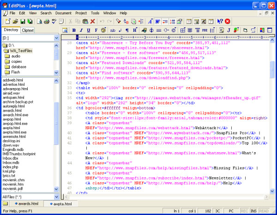Image resolution: width=277 pixels, height=215 pixels.
Task: Click the J script tag icon
Action: [229, 30]
